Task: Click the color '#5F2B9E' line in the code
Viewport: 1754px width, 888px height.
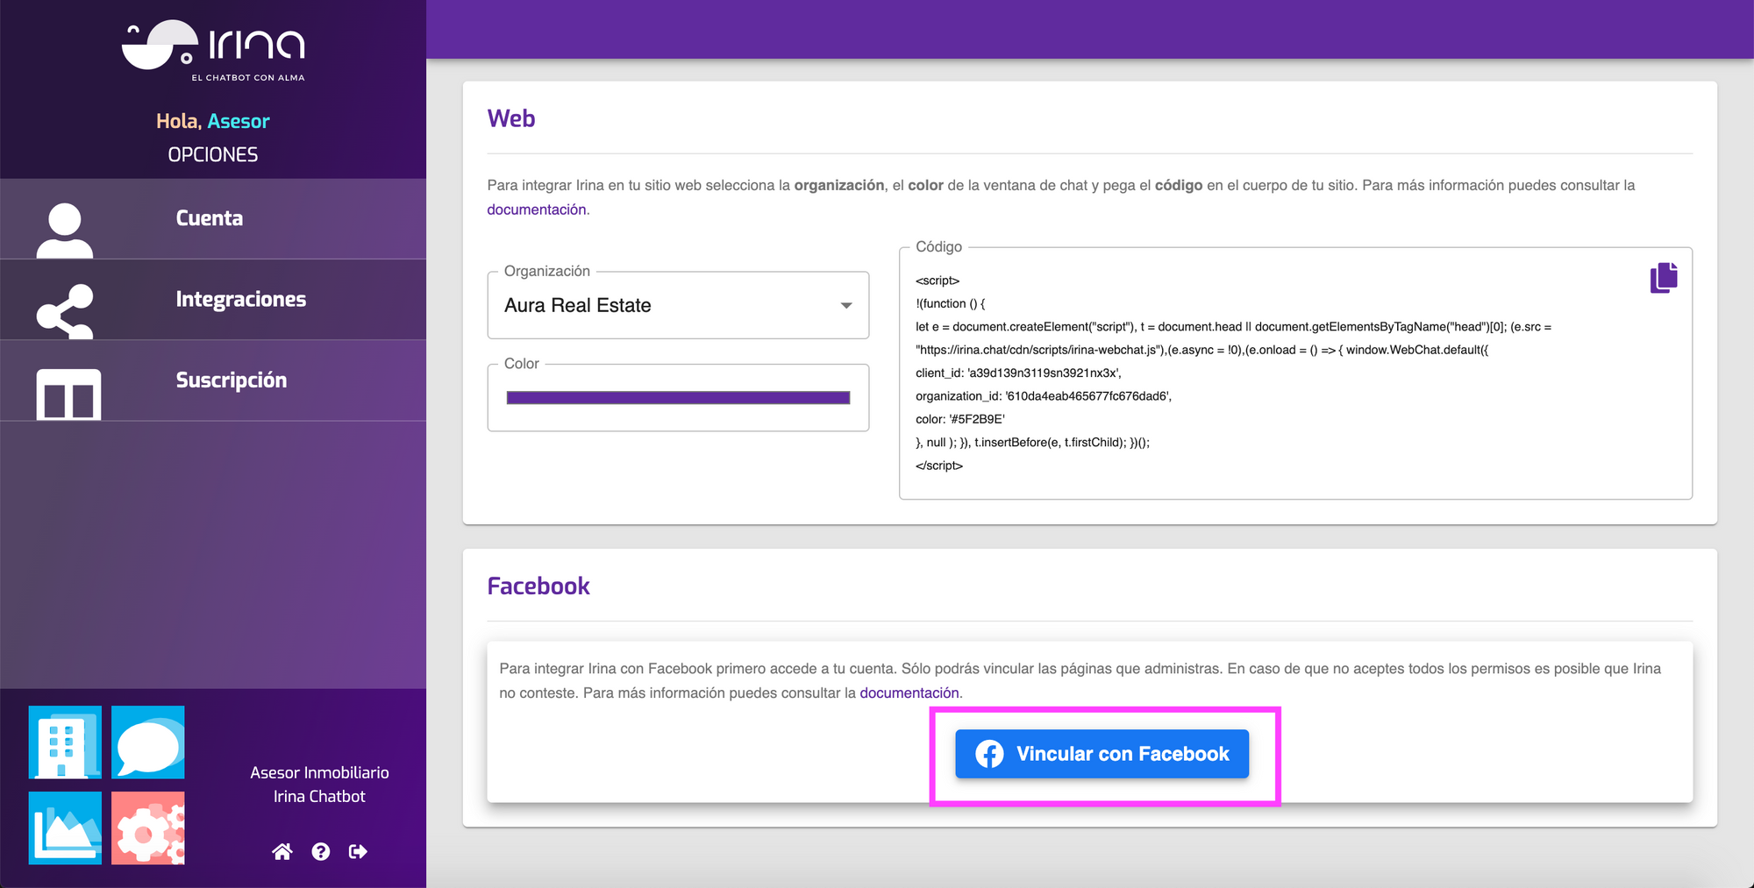Action: pyautogui.click(x=960, y=419)
